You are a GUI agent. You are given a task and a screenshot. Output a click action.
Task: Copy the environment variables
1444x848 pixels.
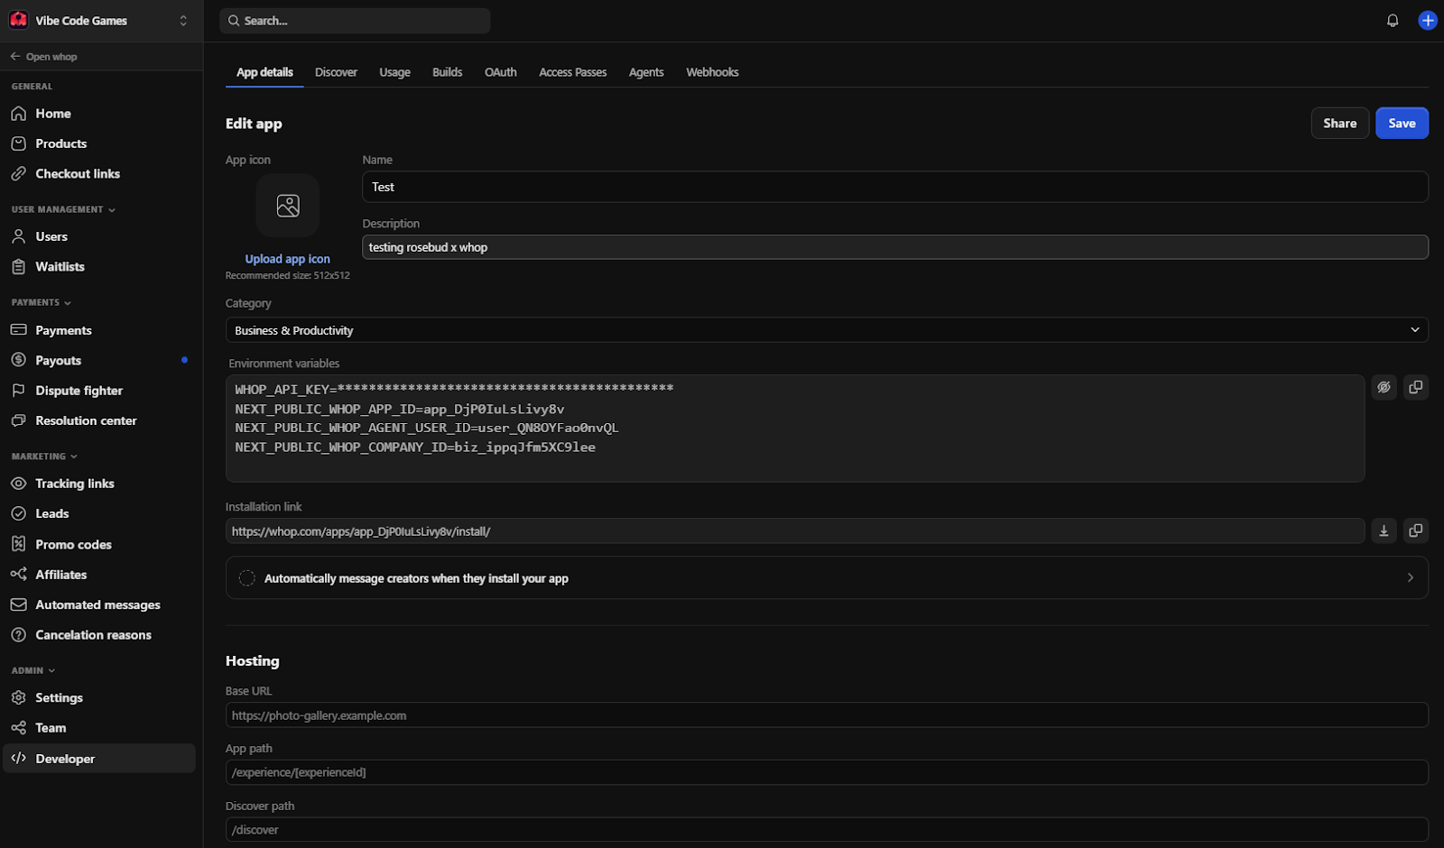1415,387
